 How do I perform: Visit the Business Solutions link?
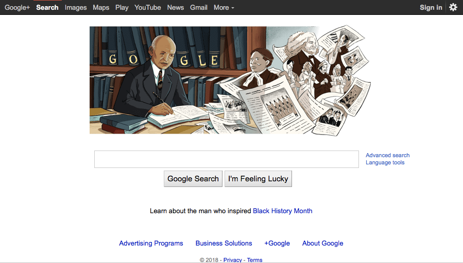click(224, 243)
